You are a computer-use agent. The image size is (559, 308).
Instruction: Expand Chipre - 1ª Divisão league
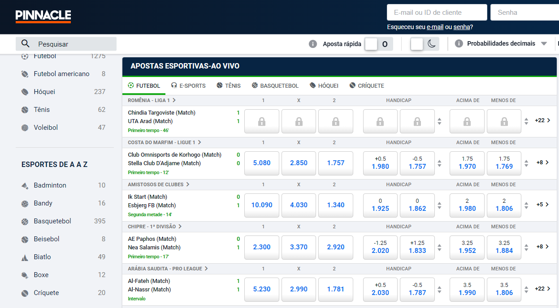(x=155, y=227)
